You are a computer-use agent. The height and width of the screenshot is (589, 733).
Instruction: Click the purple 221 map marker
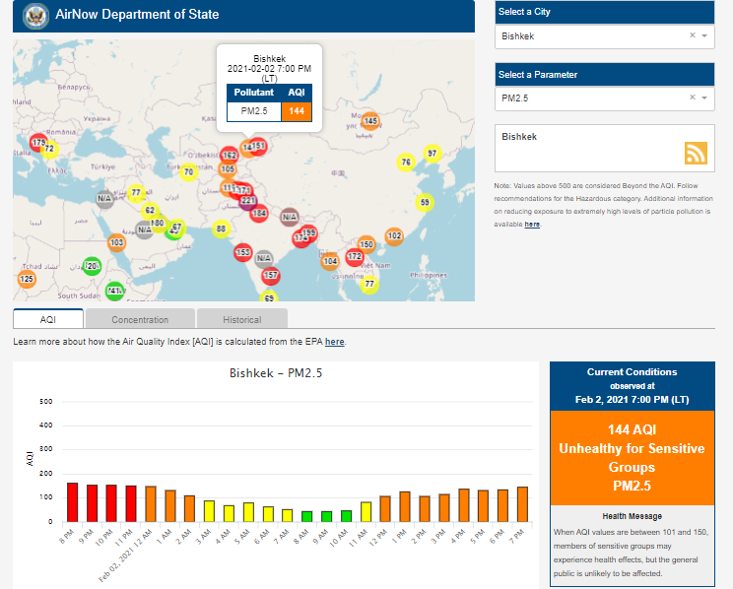click(248, 201)
